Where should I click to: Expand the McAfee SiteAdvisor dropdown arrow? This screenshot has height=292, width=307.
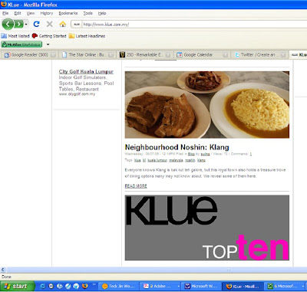48,44
